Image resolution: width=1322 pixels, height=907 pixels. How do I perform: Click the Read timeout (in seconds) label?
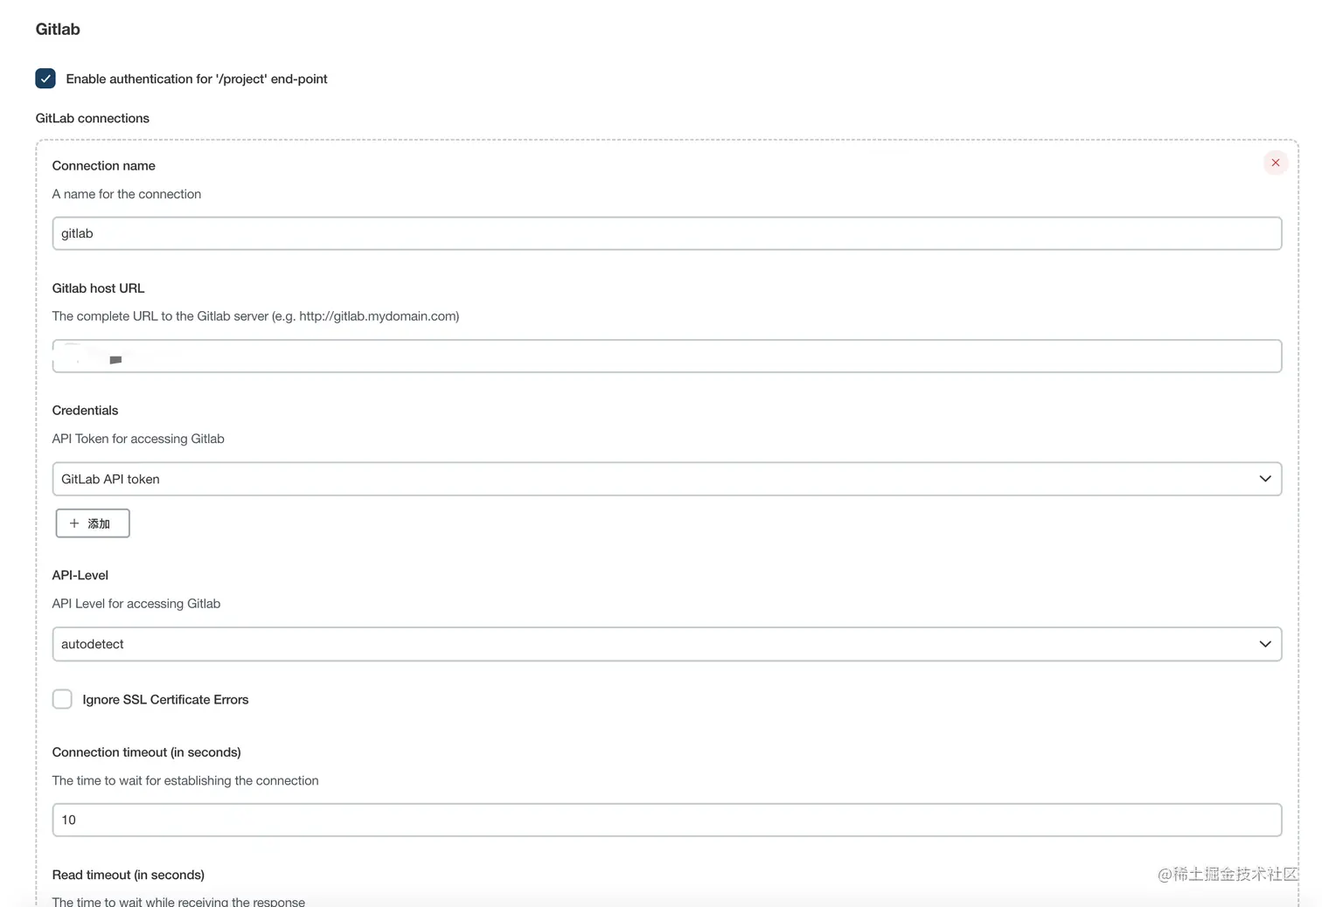pyautogui.click(x=128, y=875)
